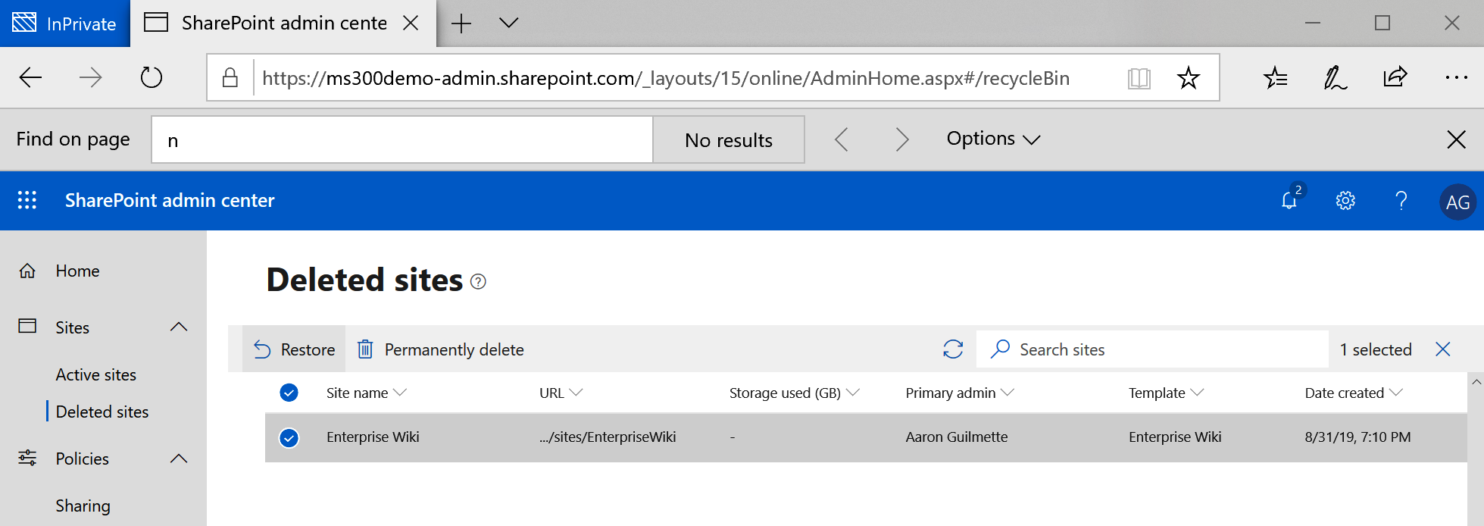Expand the Find on page Options menu
The height and width of the screenshot is (526, 1484).
[993, 139]
